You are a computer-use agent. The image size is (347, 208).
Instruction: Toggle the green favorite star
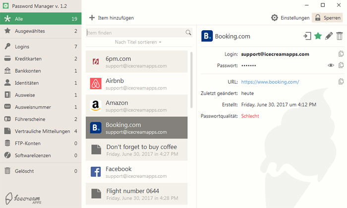318,36
